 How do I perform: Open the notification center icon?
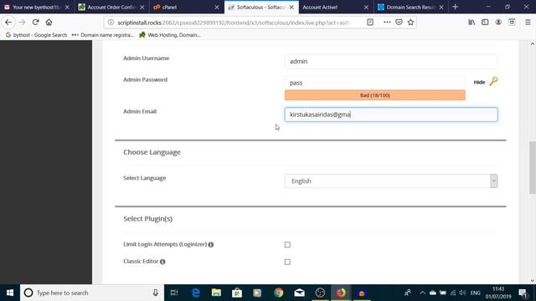pyautogui.click(x=523, y=293)
